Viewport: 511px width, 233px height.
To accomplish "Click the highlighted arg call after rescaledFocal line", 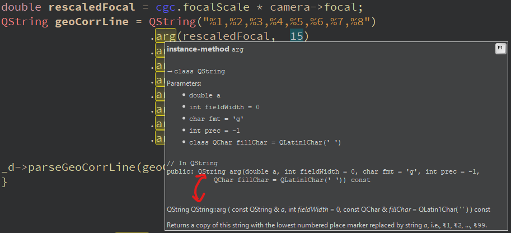I will pos(166,36).
